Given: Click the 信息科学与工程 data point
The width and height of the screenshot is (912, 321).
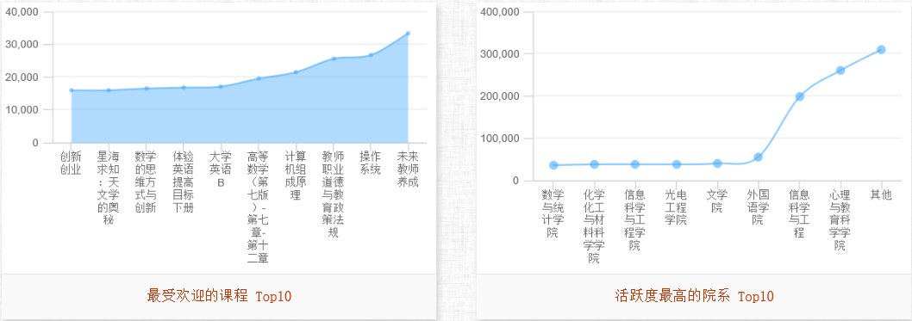Looking at the screenshot, I should point(799,96).
